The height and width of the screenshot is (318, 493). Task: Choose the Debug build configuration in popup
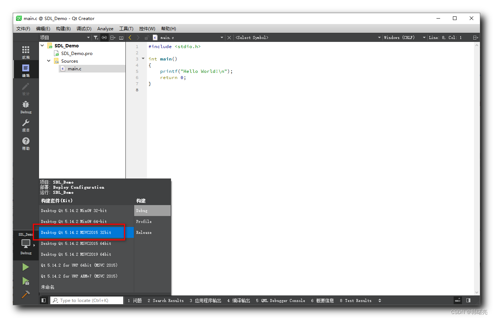click(x=152, y=211)
